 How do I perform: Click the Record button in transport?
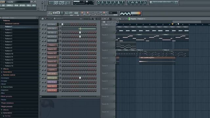pos(62,13)
